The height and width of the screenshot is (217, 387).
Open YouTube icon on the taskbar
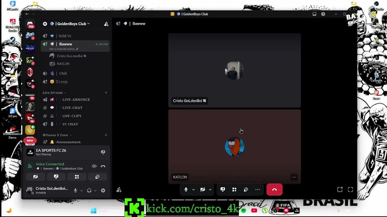pyautogui.click(x=254, y=211)
